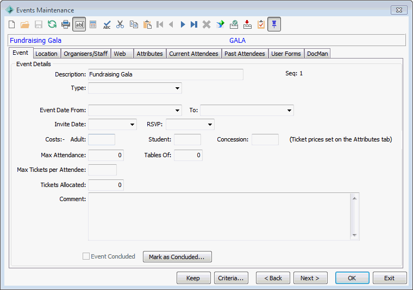Screen dimensions: 413x290
Task: Switch to the Location tab
Action: click(x=46, y=54)
